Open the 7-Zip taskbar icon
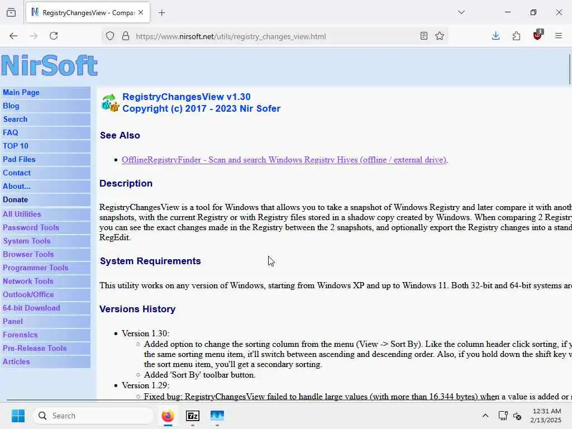The height and width of the screenshot is (429, 572). pyautogui.click(x=193, y=416)
